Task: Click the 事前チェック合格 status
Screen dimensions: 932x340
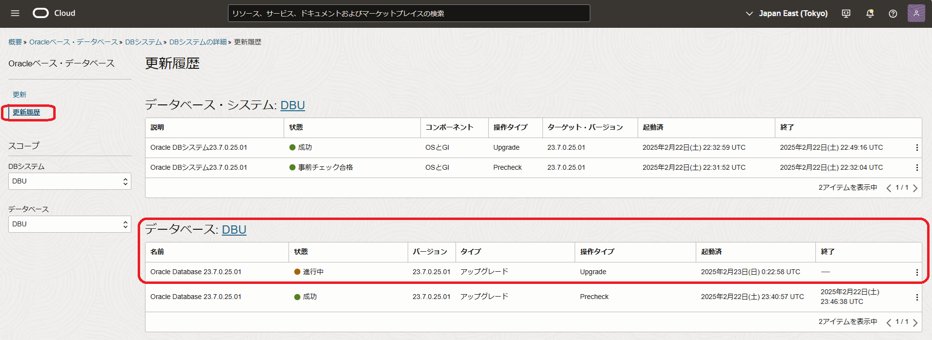Action: (x=321, y=167)
